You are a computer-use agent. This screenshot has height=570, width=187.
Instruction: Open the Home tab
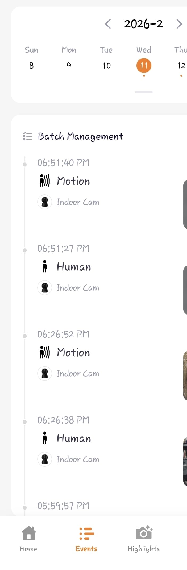[x=29, y=538]
